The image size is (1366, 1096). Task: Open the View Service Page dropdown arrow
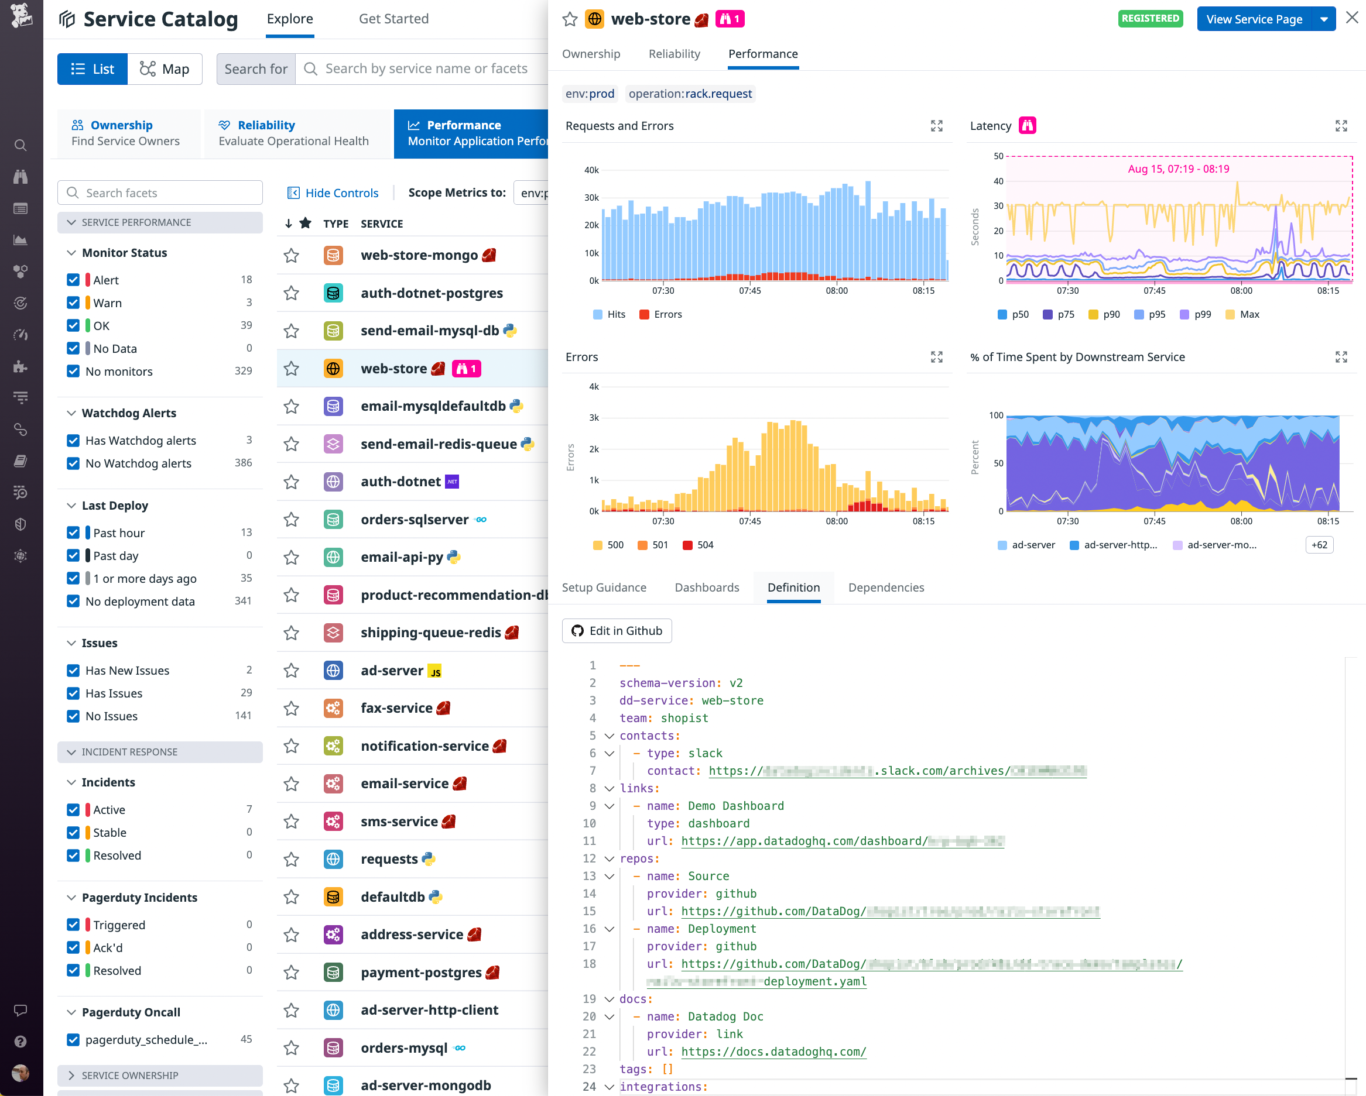[1324, 18]
